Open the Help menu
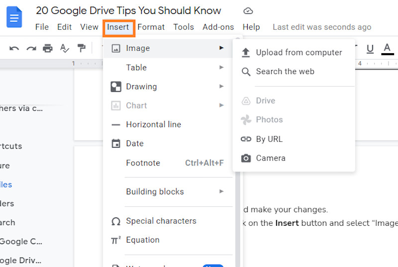398x267 pixels. coord(251,27)
